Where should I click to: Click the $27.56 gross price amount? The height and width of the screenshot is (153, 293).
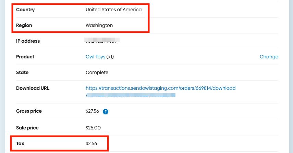[x=93, y=111]
